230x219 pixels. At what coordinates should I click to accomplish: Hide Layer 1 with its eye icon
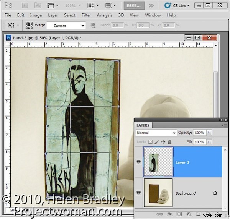[x=138, y=162]
